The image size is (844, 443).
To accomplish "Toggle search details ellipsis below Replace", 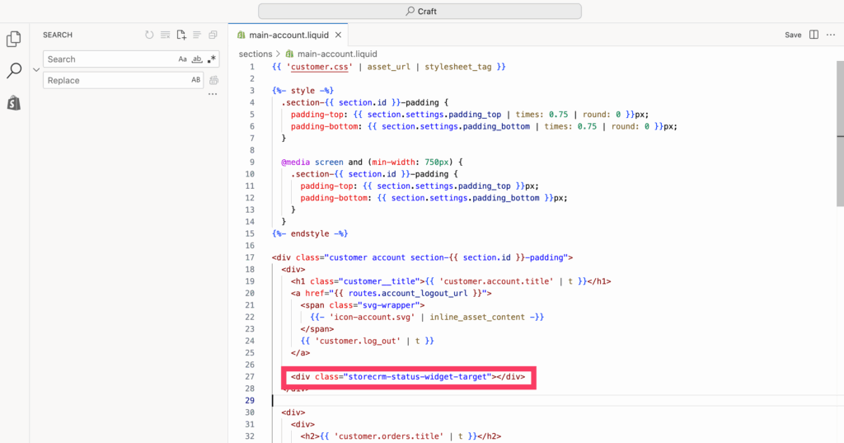I will point(213,94).
